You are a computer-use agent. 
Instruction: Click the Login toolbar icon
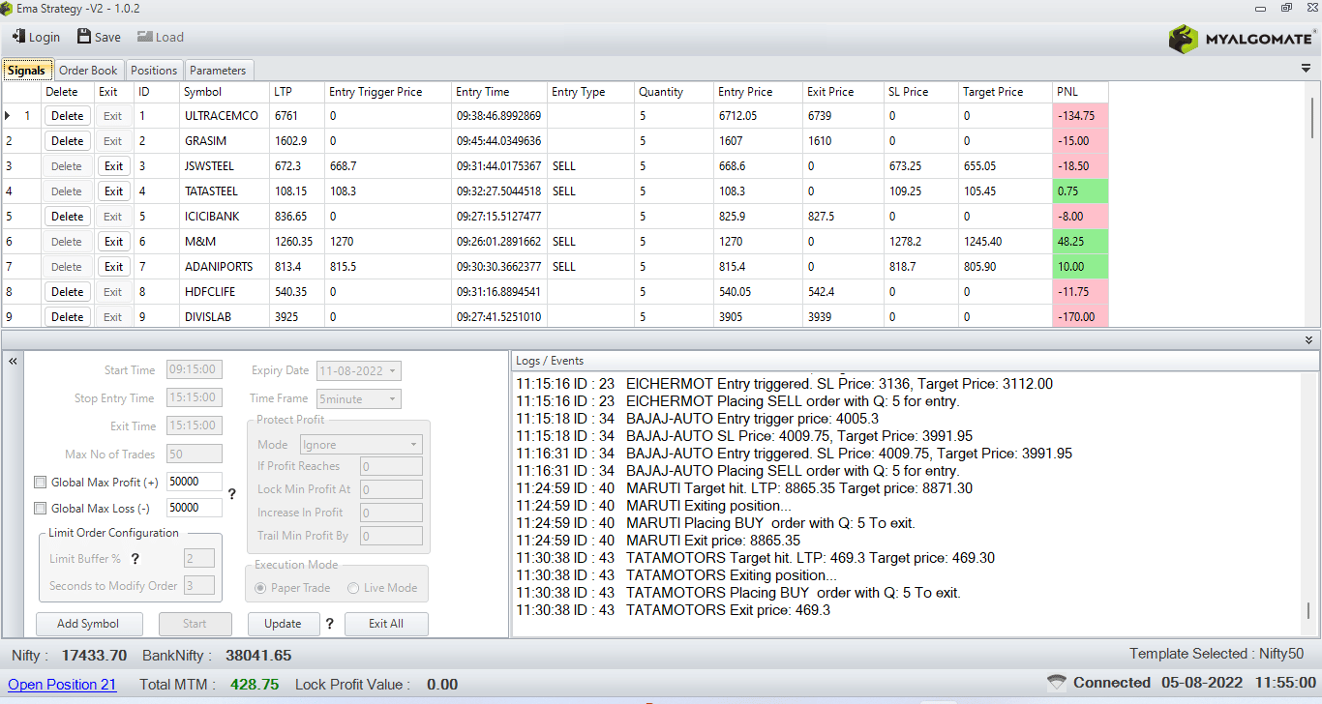[x=18, y=37]
